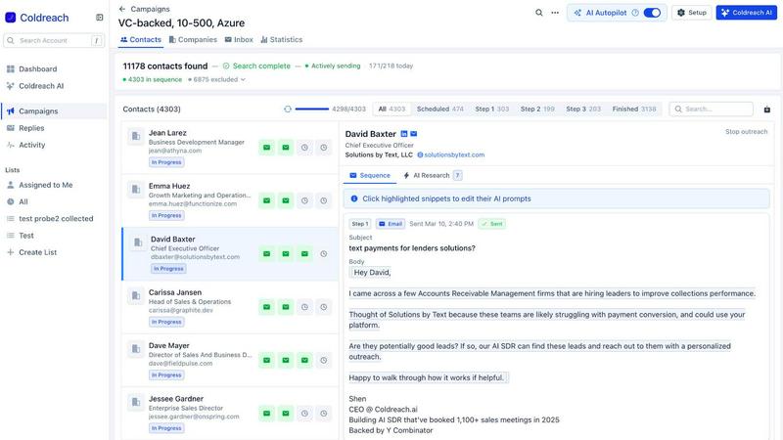Click the back arrow next to Campaigns
Screen dimensions: 783x440
[x=122, y=9]
